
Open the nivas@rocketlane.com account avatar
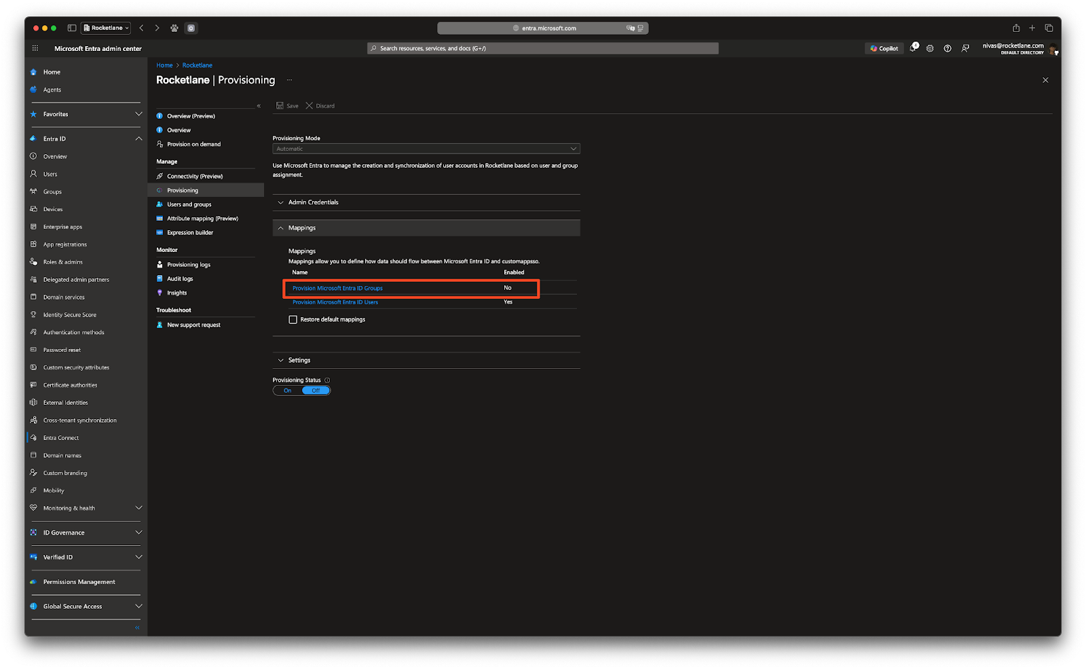click(1053, 49)
